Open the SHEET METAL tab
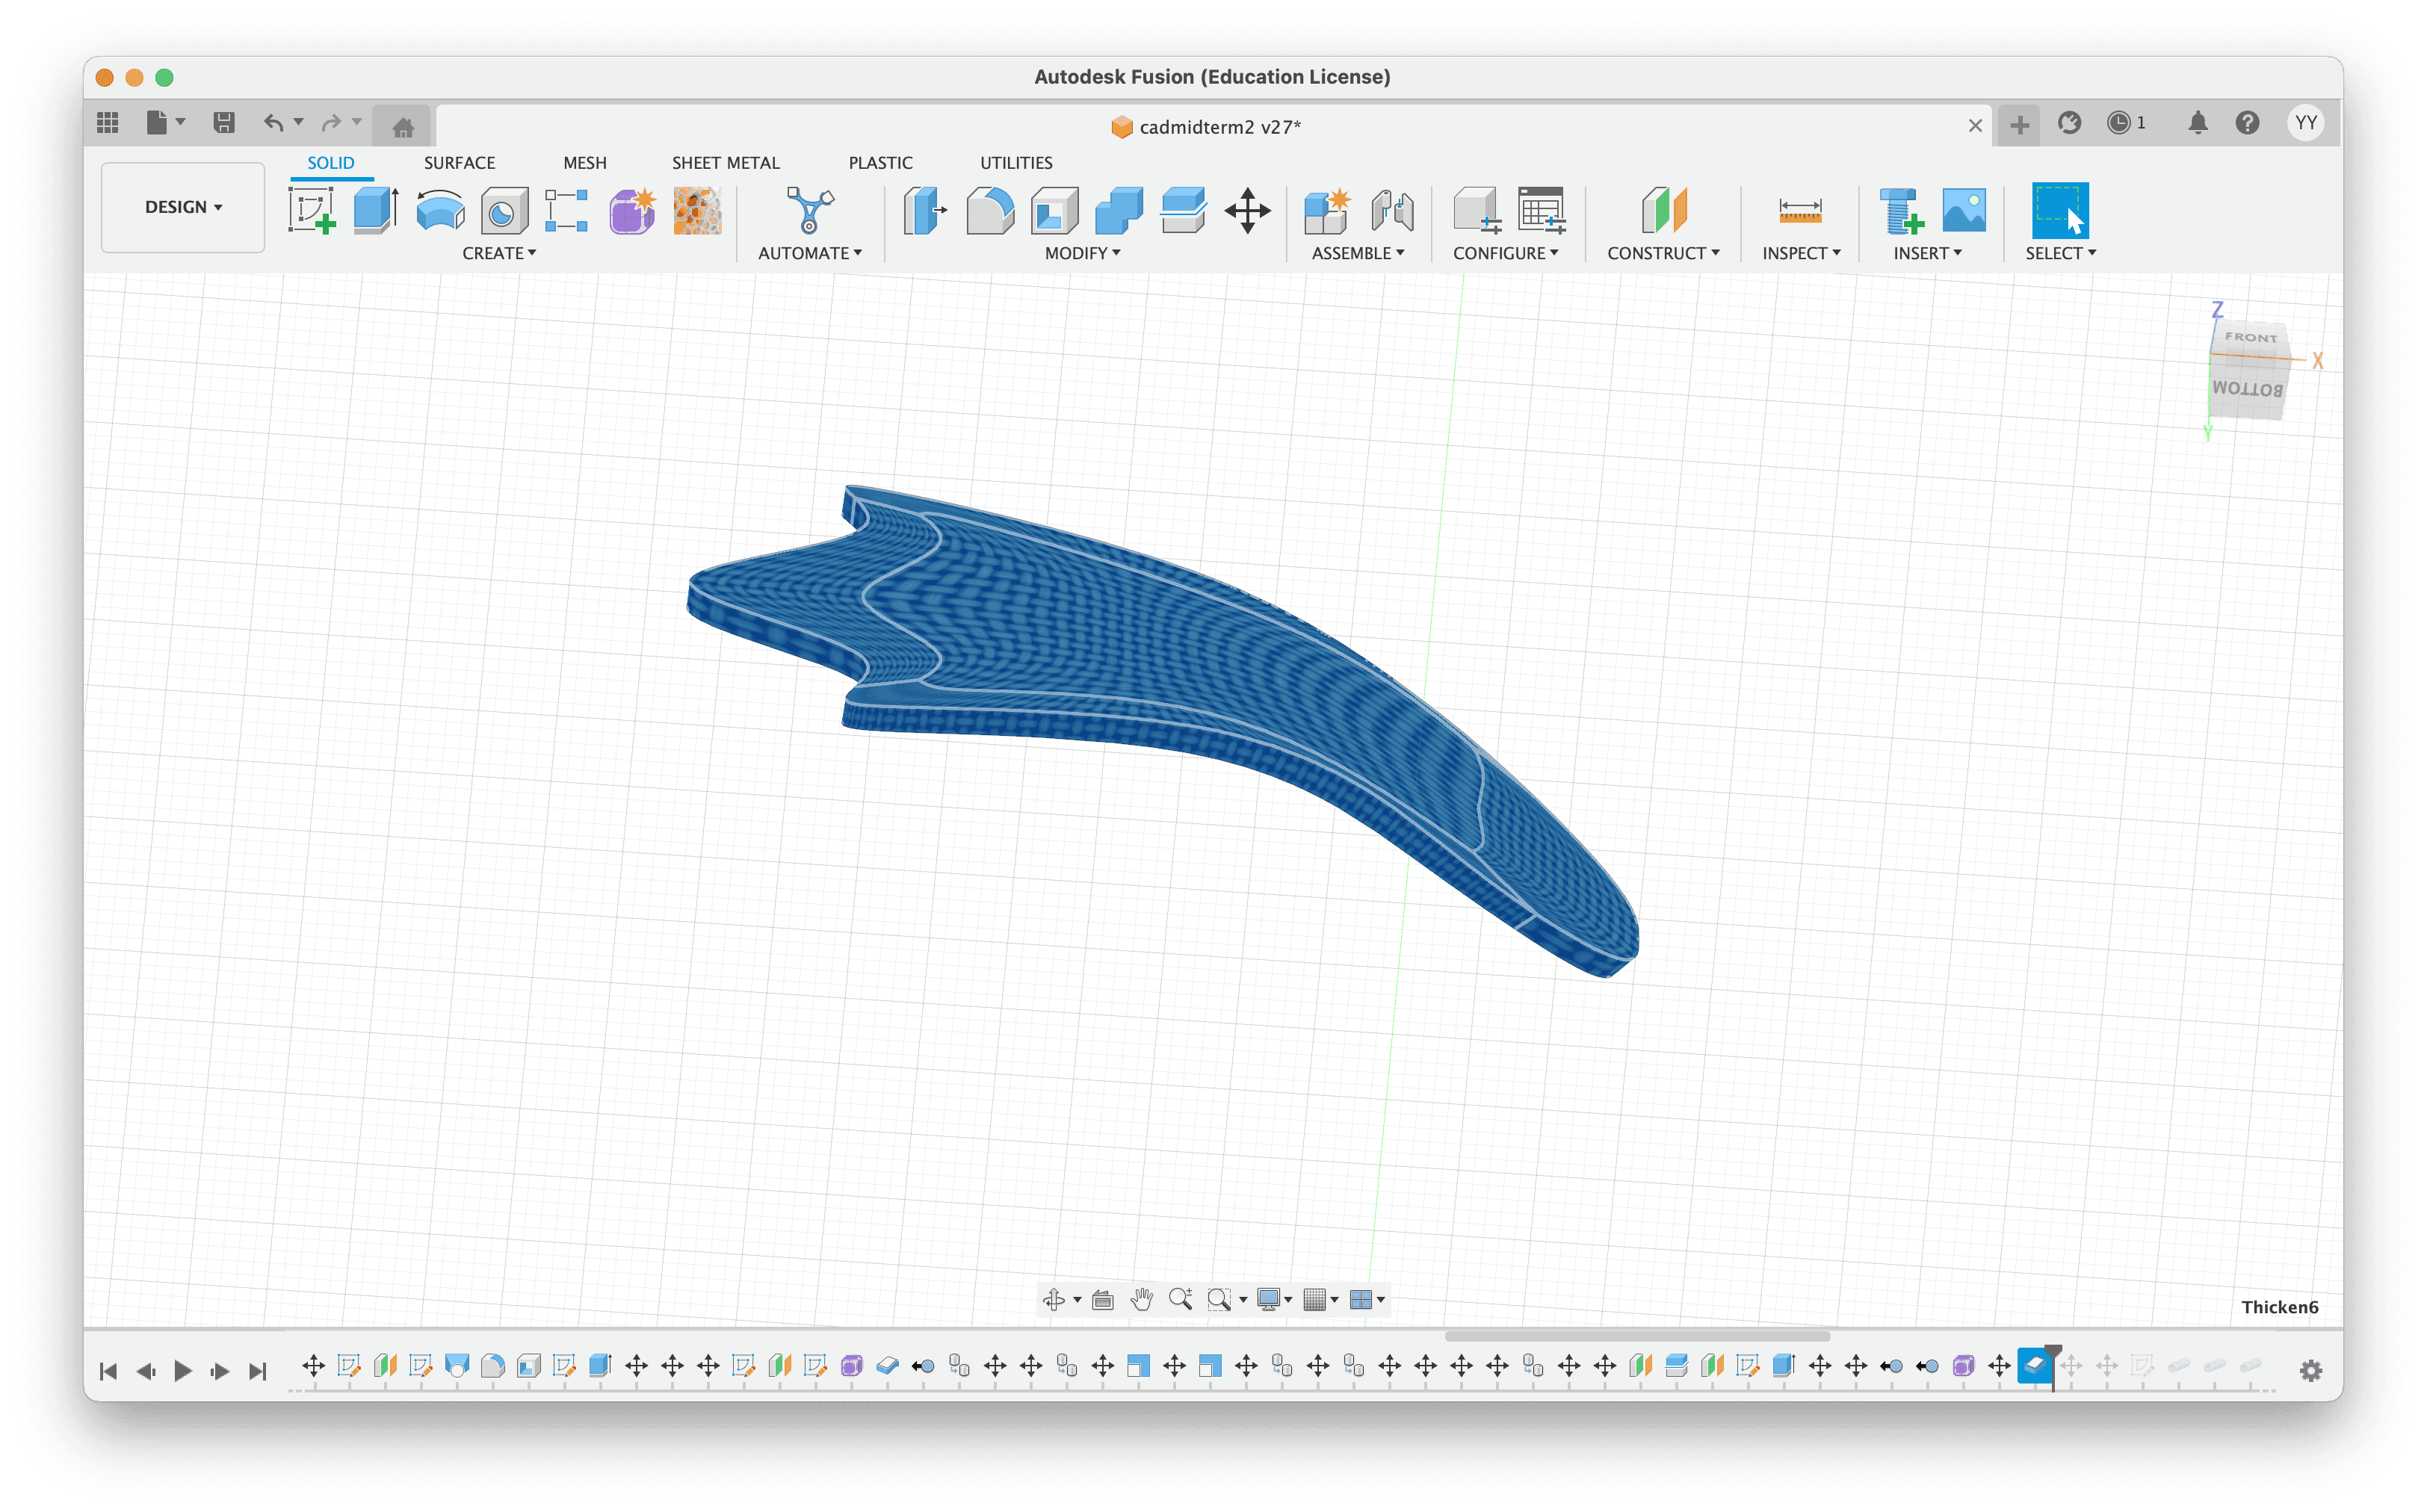Screen dimensions: 2427x1512 725,163
